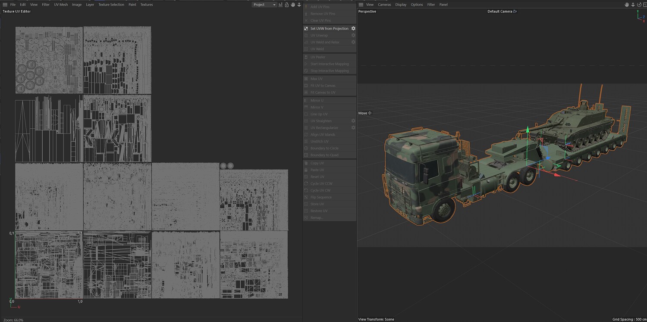Open UV Rectangularize settings gear
The width and height of the screenshot is (647, 322).
(353, 128)
